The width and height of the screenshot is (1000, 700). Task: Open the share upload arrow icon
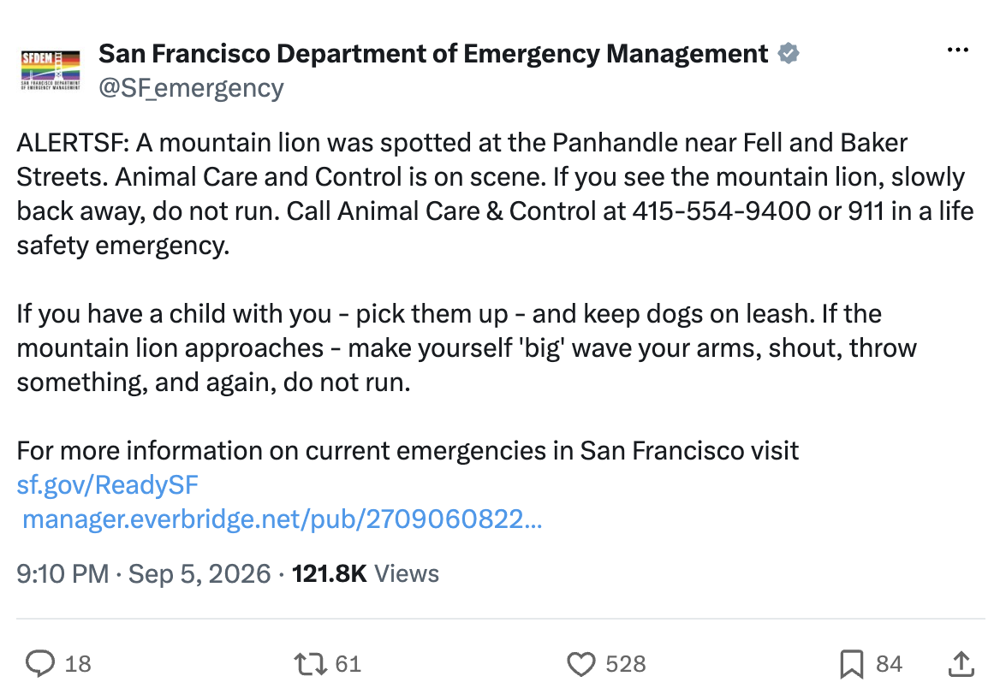click(961, 664)
